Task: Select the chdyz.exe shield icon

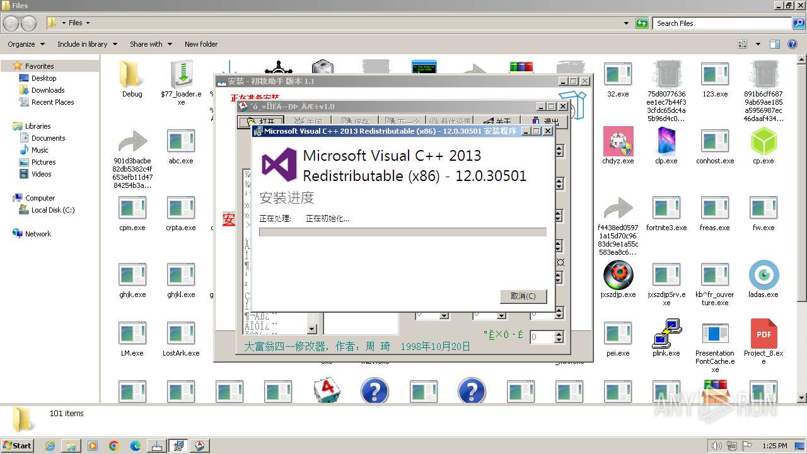Action: click(x=618, y=141)
